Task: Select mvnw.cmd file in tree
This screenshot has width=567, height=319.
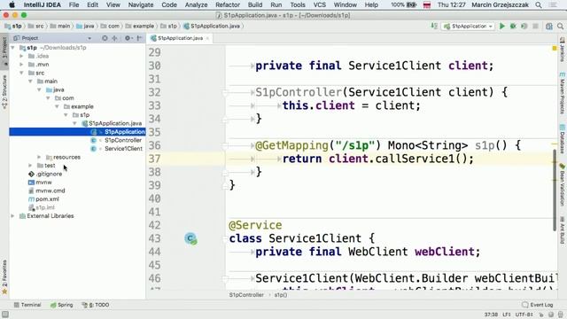Action: point(50,191)
